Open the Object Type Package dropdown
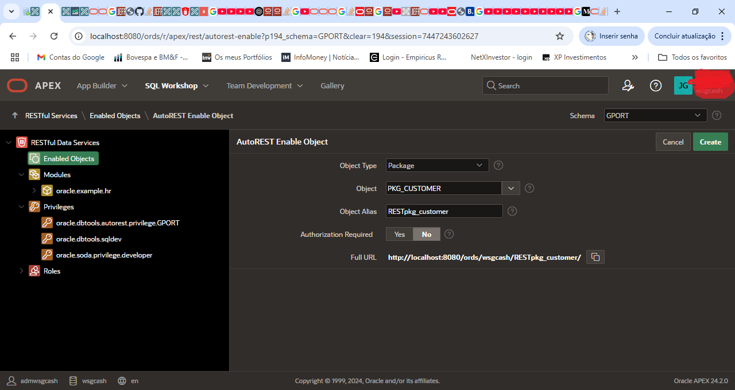Viewport: 735px width, 390px height. pyautogui.click(x=438, y=165)
